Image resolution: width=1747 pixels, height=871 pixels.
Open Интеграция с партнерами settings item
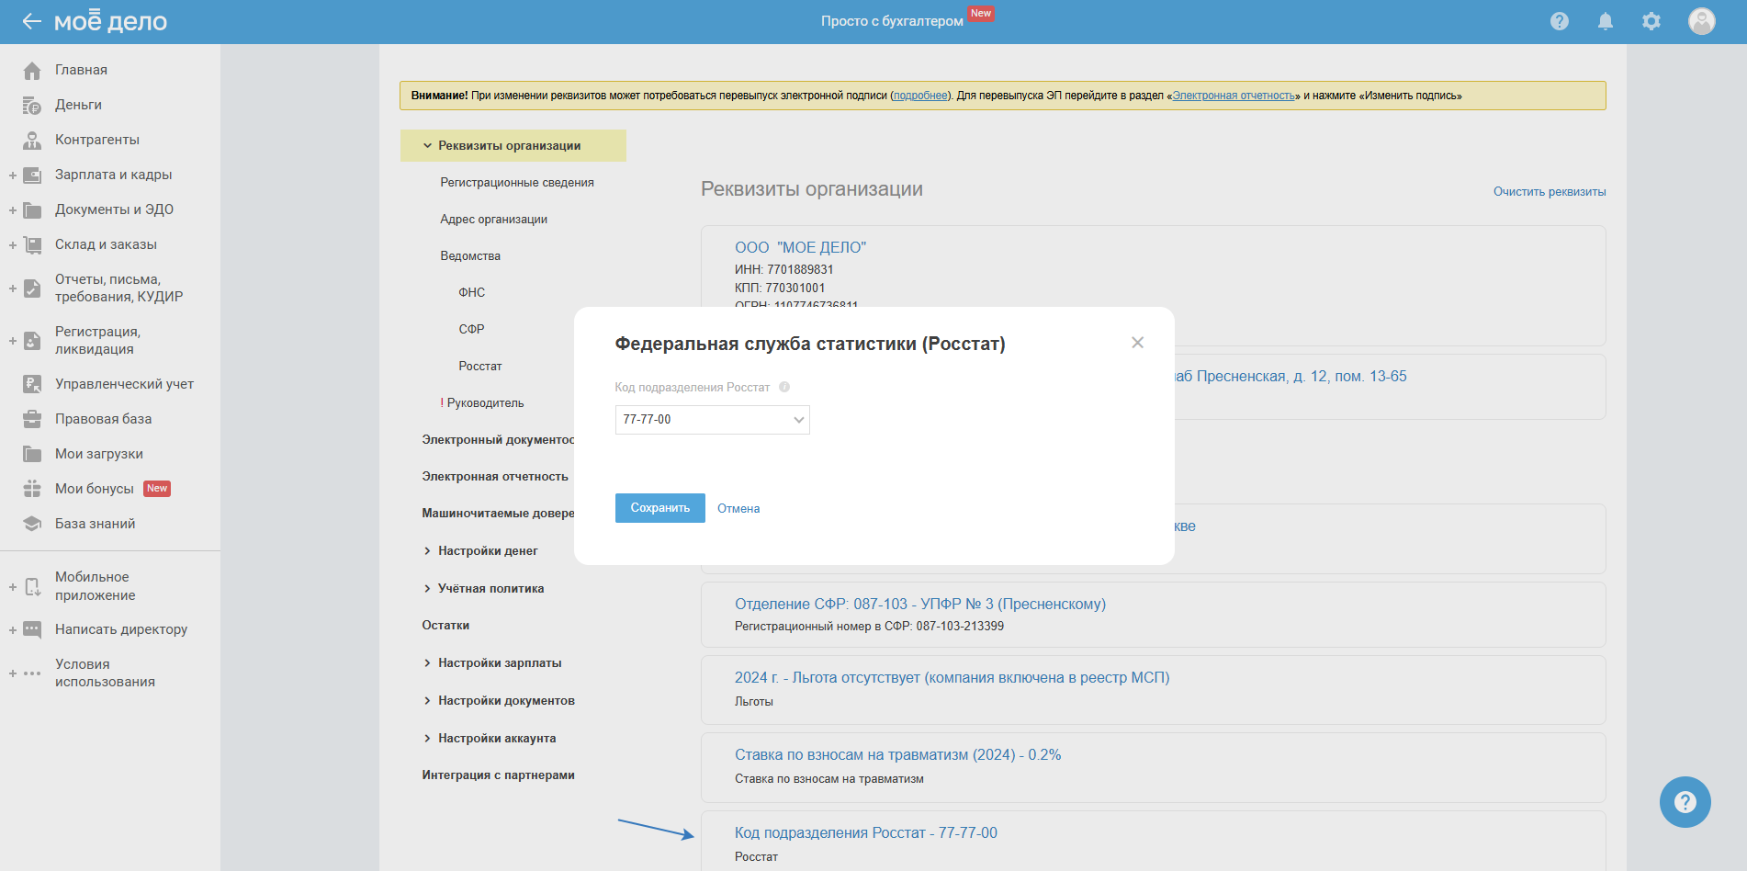click(498, 775)
